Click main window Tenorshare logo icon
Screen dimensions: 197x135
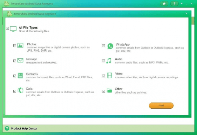[x=7, y=3]
